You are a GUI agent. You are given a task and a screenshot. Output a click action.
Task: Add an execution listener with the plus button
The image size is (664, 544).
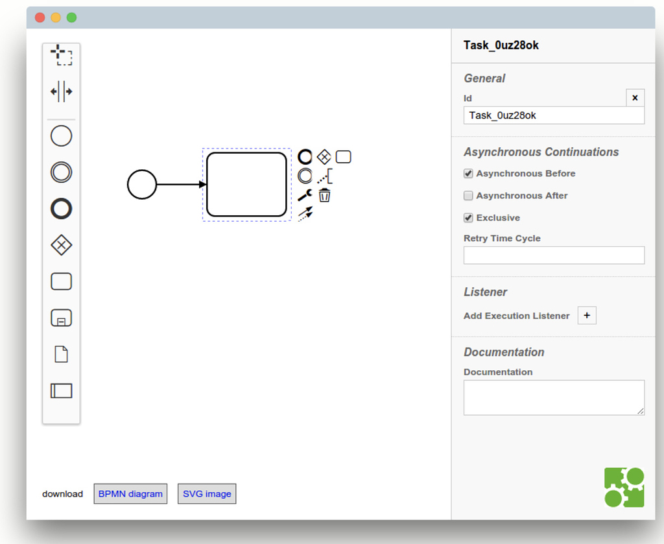(587, 315)
